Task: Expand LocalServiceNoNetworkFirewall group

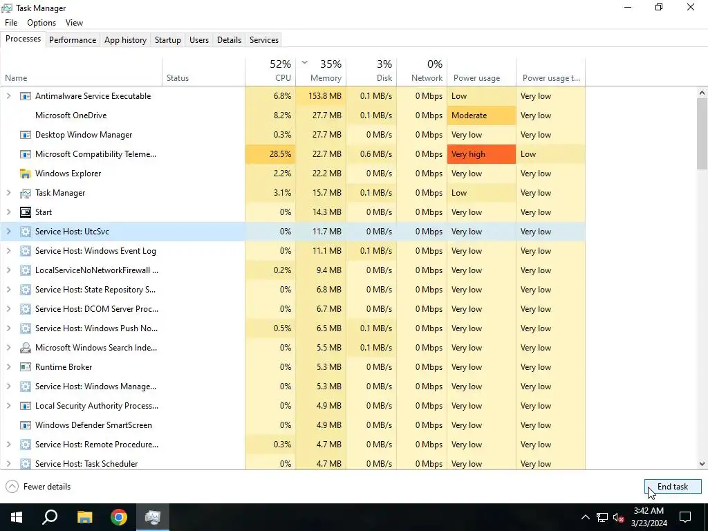Action: [8, 270]
